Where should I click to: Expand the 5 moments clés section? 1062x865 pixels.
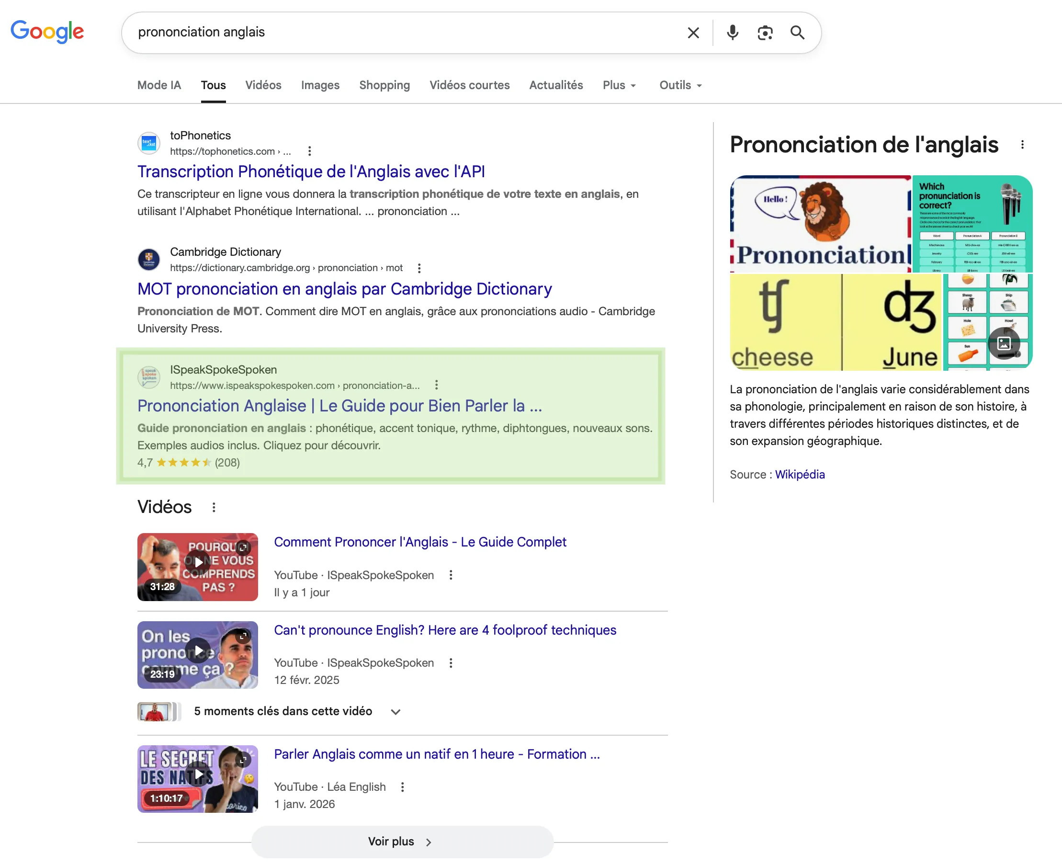[395, 712]
